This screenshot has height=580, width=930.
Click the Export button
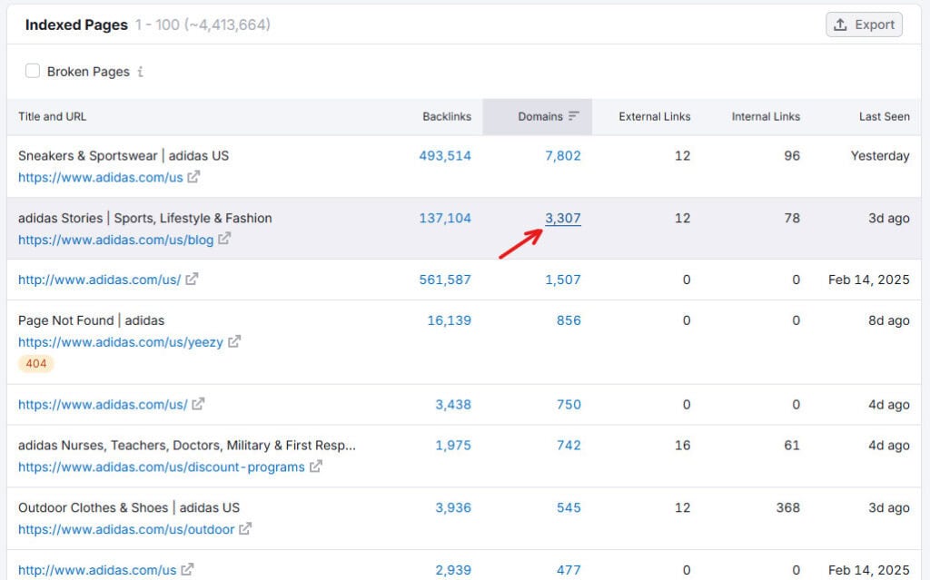pos(864,25)
